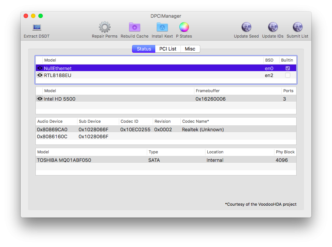Click the Rebuild Cache folder icon

click(134, 27)
